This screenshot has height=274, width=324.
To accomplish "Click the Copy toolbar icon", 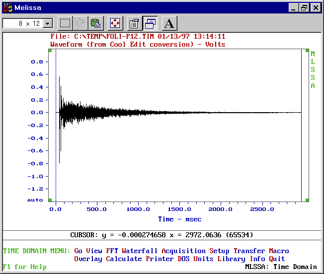I will [x=80, y=23].
